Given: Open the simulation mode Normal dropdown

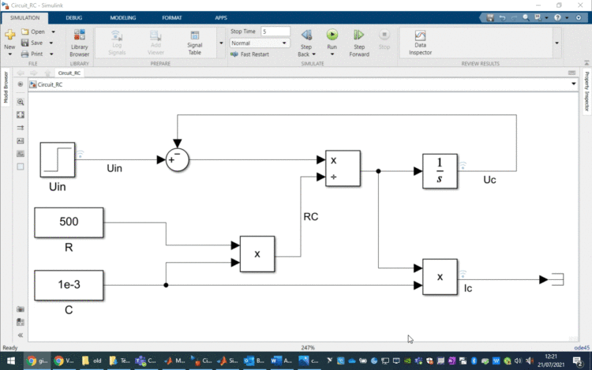Looking at the screenshot, I should tap(260, 43).
